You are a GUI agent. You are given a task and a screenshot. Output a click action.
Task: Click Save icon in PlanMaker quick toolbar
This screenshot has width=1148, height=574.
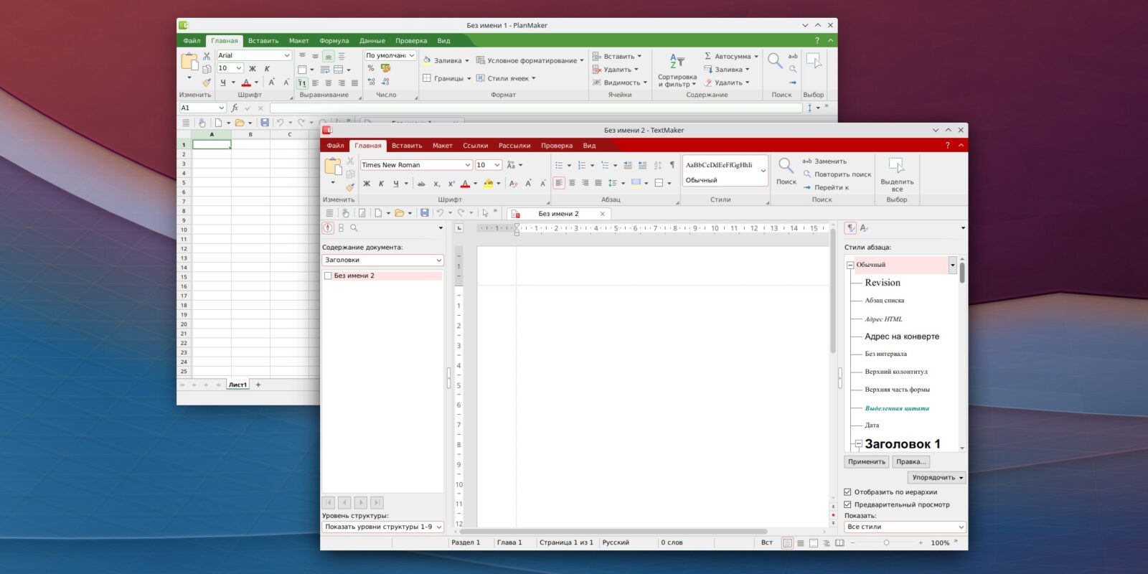click(x=265, y=123)
